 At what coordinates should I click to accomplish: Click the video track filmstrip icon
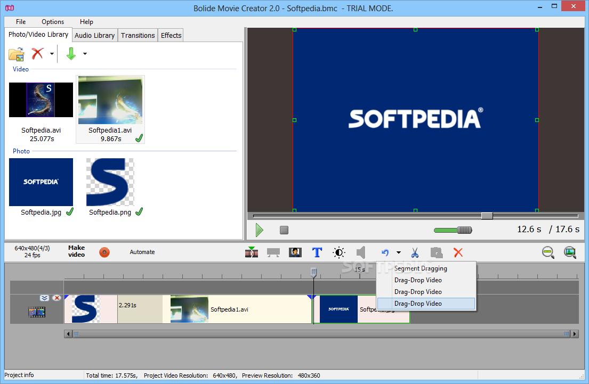point(37,312)
